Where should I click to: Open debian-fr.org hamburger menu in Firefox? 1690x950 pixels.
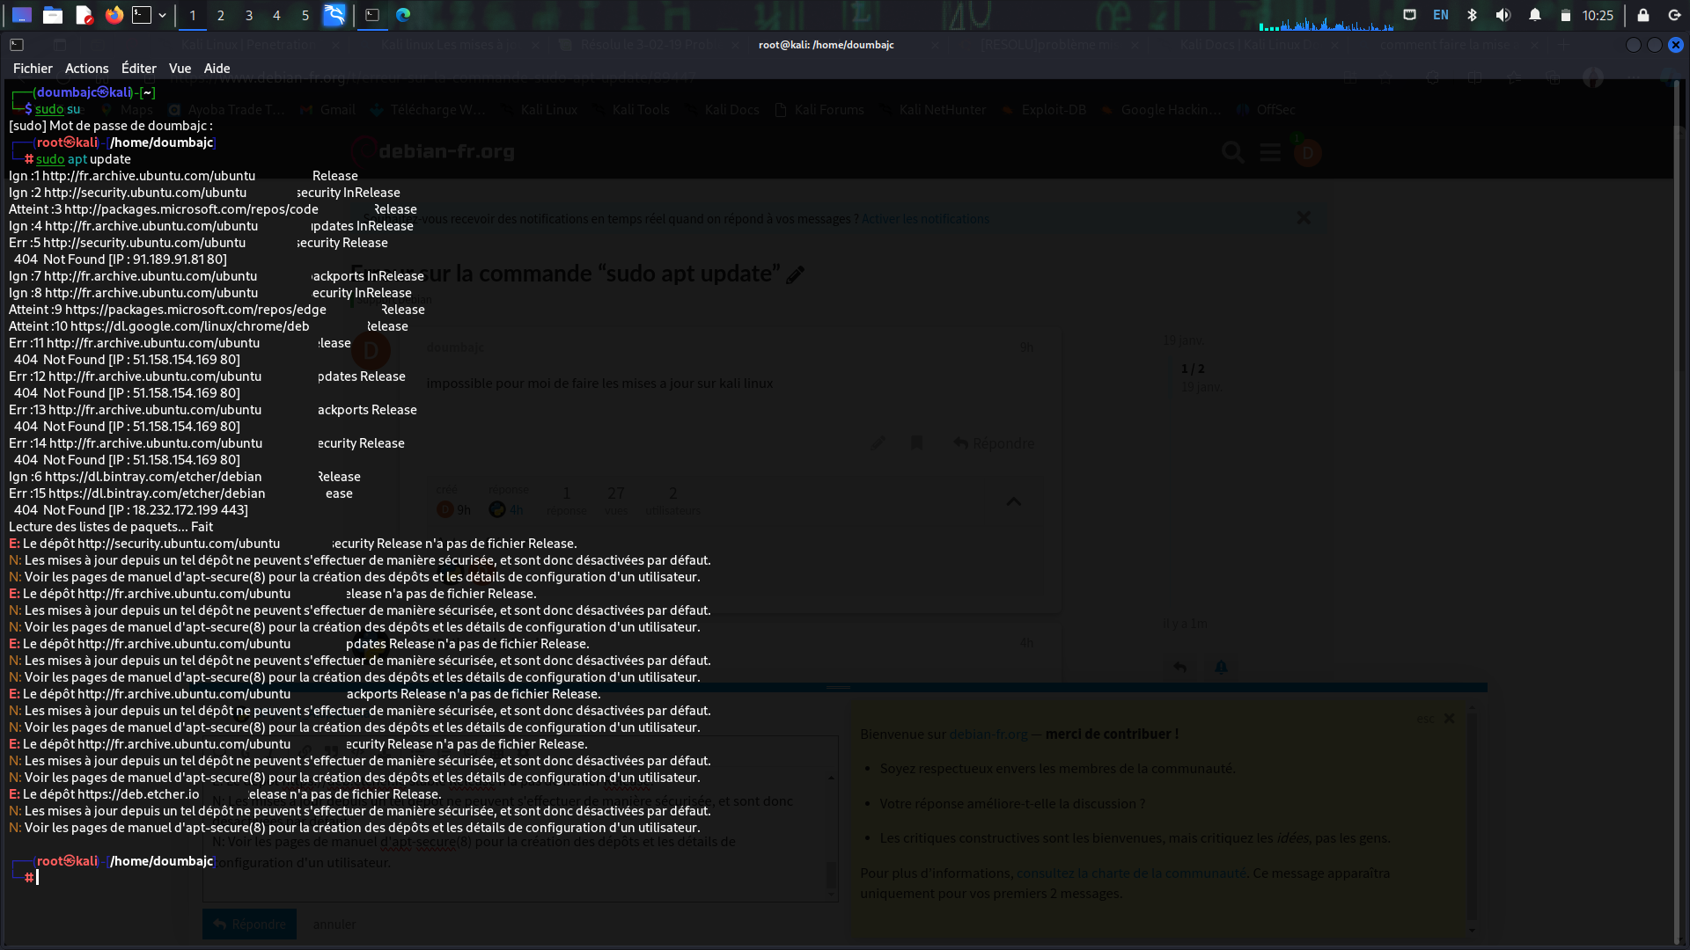pyautogui.click(x=1270, y=152)
